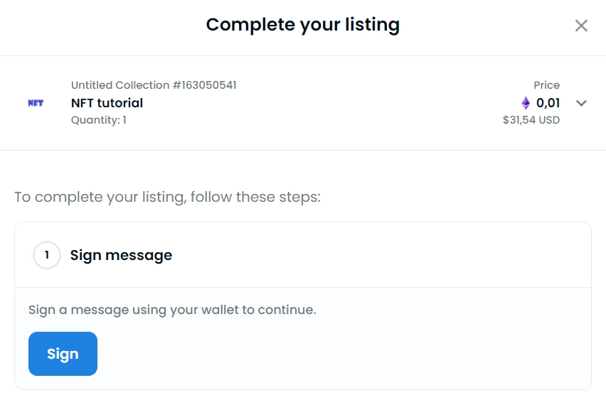Screen dimensions: 606x400
Task: Click the wallet signing description text
Action: pyautogui.click(x=172, y=310)
